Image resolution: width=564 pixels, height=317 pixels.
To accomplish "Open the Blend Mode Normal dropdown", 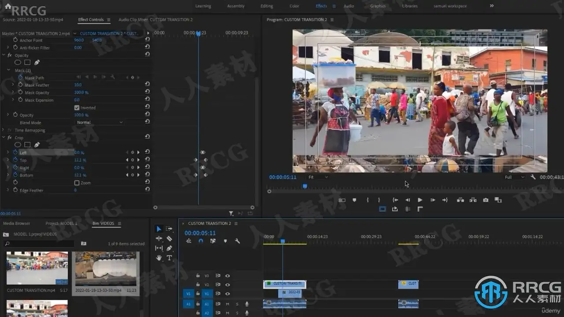I will tap(100, 122).
